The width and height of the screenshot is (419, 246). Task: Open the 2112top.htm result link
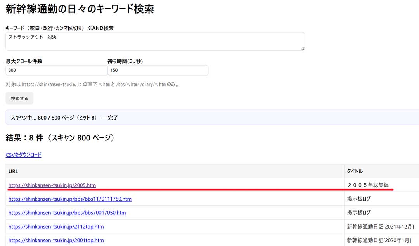56,227
